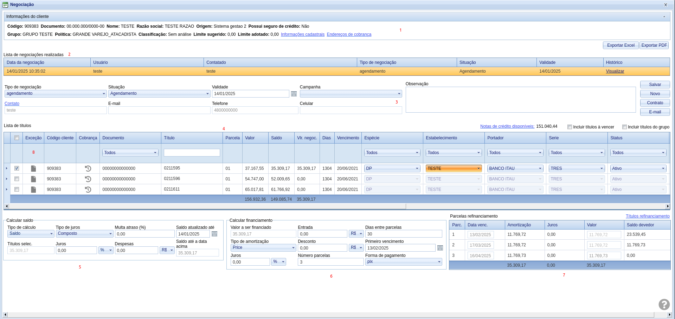Viewport: 675px width, 319px height.
Task: Expand row arrow for título 0211596
Action: coord(7,179)
